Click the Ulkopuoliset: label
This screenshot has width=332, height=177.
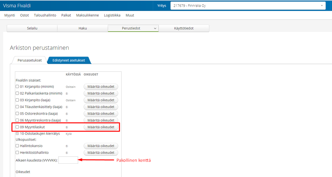coord(26,139)
